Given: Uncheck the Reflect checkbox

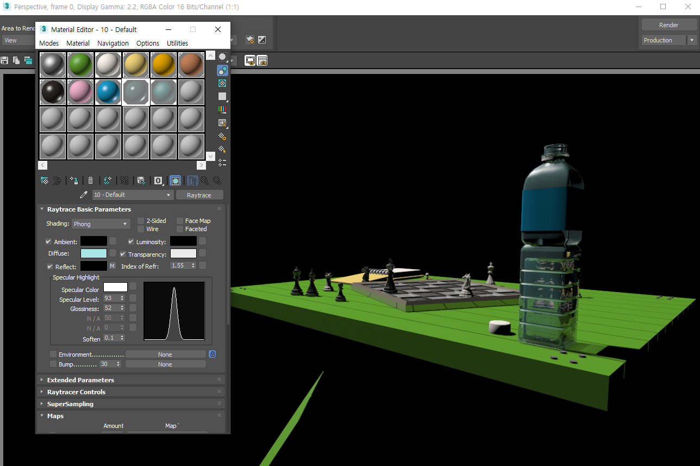Looking at the screenshot, I should (x=50, y=266).
